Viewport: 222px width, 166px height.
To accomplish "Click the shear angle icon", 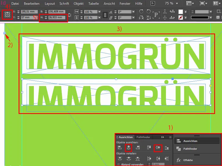I will click(111, 18).
